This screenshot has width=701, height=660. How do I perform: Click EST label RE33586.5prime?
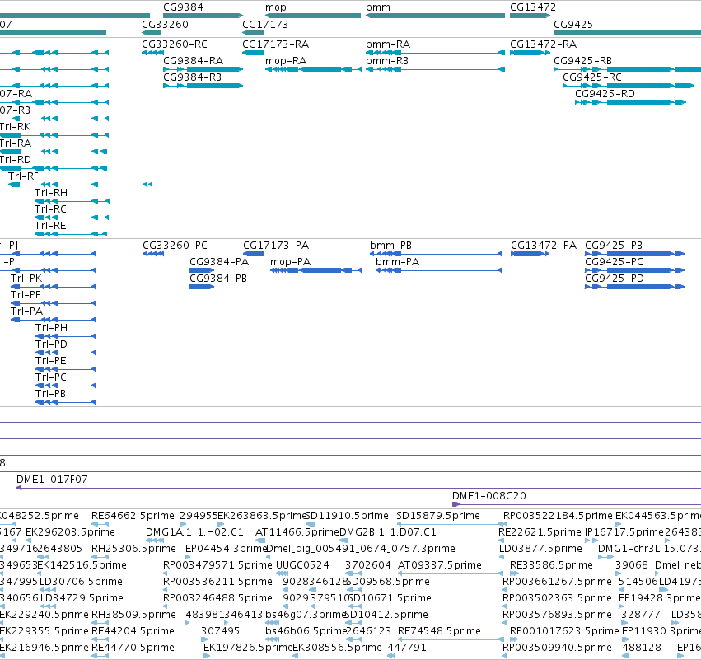551,565
